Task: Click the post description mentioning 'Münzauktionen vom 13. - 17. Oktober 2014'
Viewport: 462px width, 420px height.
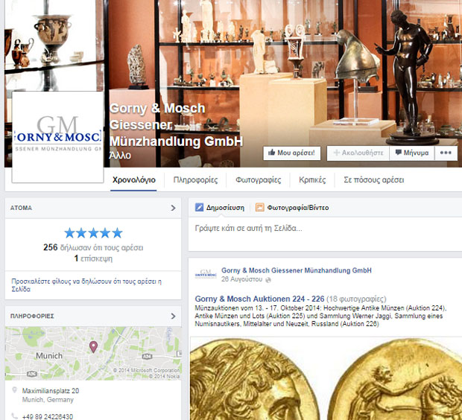Action: point(320,316)
